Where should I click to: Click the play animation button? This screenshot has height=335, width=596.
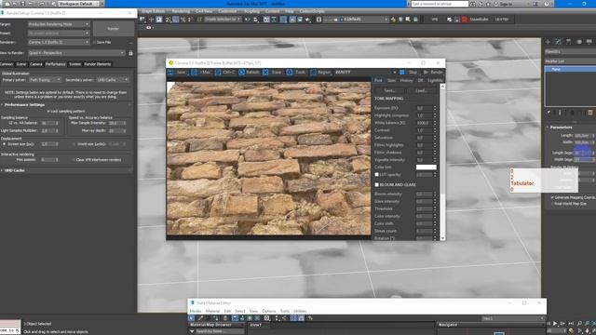click(x=555, y=324)
